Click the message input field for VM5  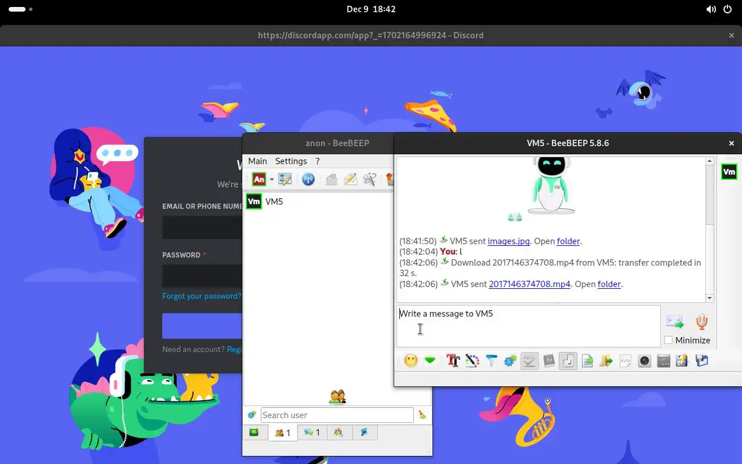(528, 326)
